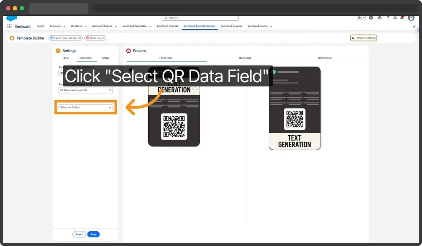The width and height of the screenshot is (422, 246).
Task: Switch to the Barcodes settings tab
Action: [x=86, y=58]
